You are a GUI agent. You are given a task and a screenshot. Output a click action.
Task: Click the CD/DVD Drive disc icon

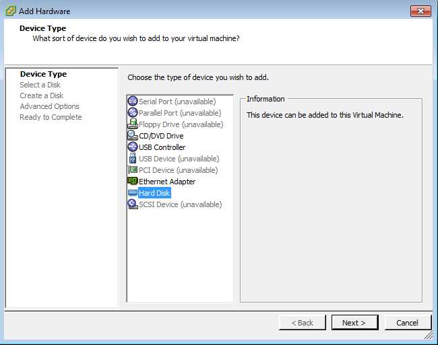tap(133, 136)
